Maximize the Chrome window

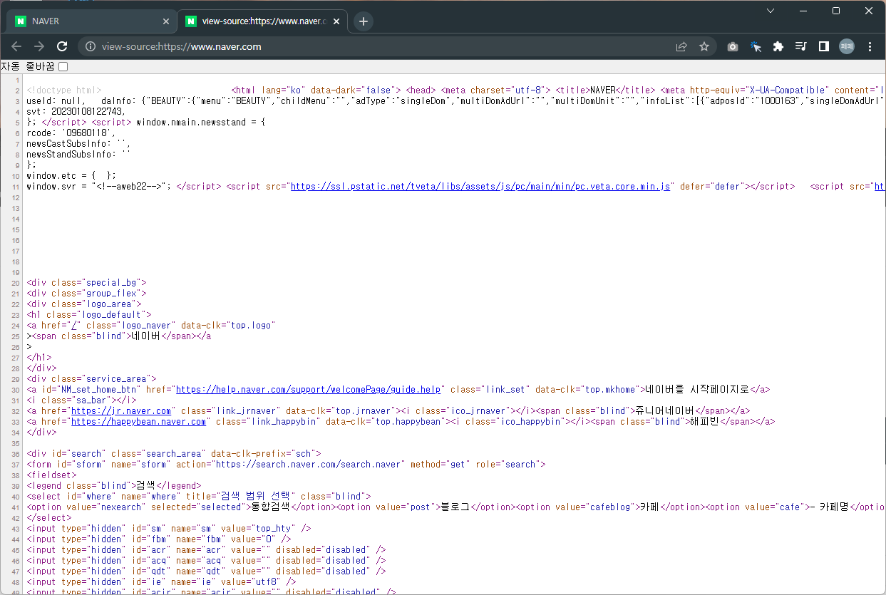click(836, 11)
